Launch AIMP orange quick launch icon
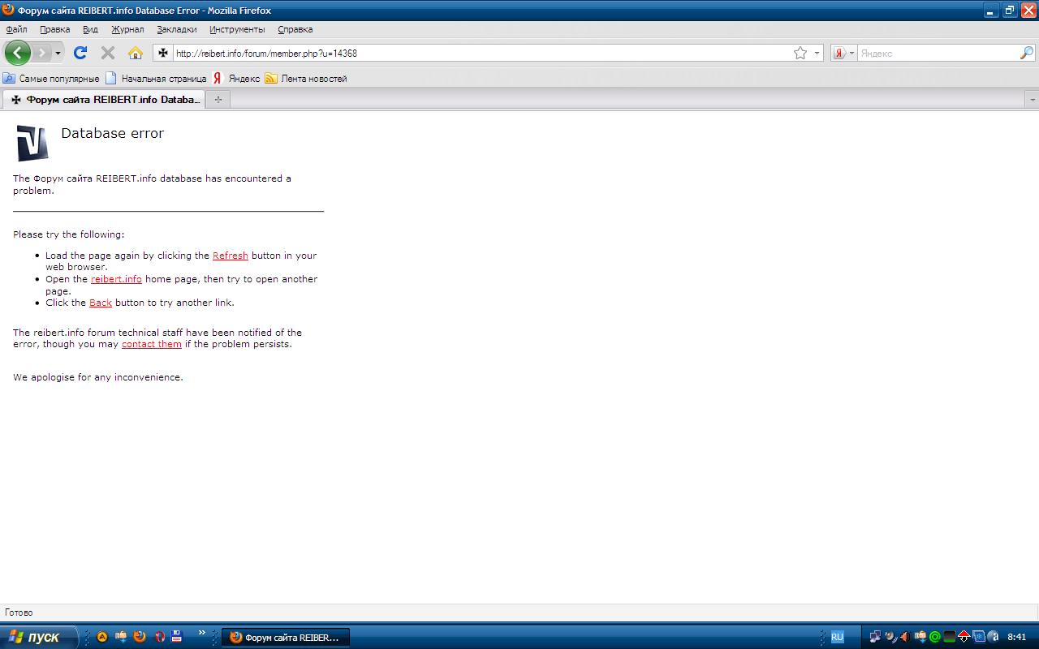 click(102, 637)
